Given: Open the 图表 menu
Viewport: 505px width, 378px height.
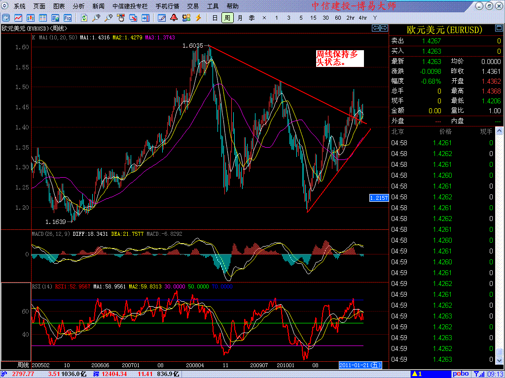Looking at the screenshot, I should click(x=59, y=6).
